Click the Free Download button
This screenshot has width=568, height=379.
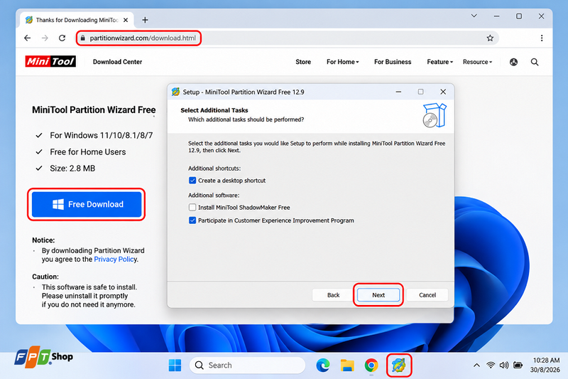[x=87, y=204]
